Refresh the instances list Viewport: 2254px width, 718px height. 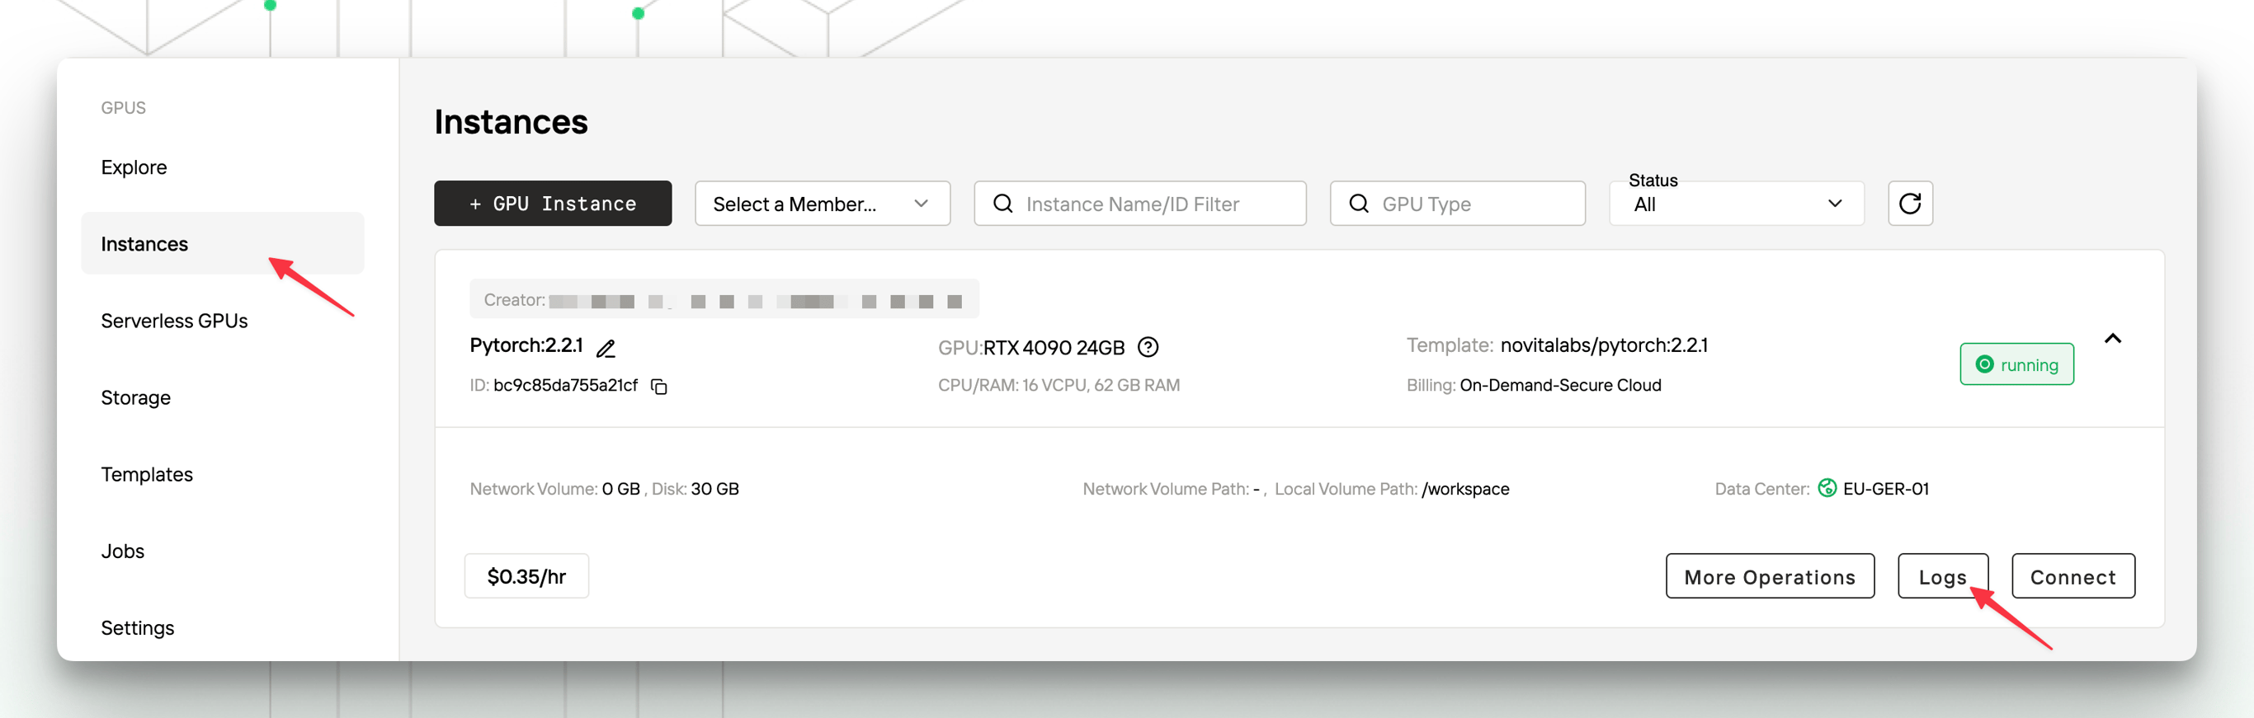pyautogui.click(x=1910, y=204)
